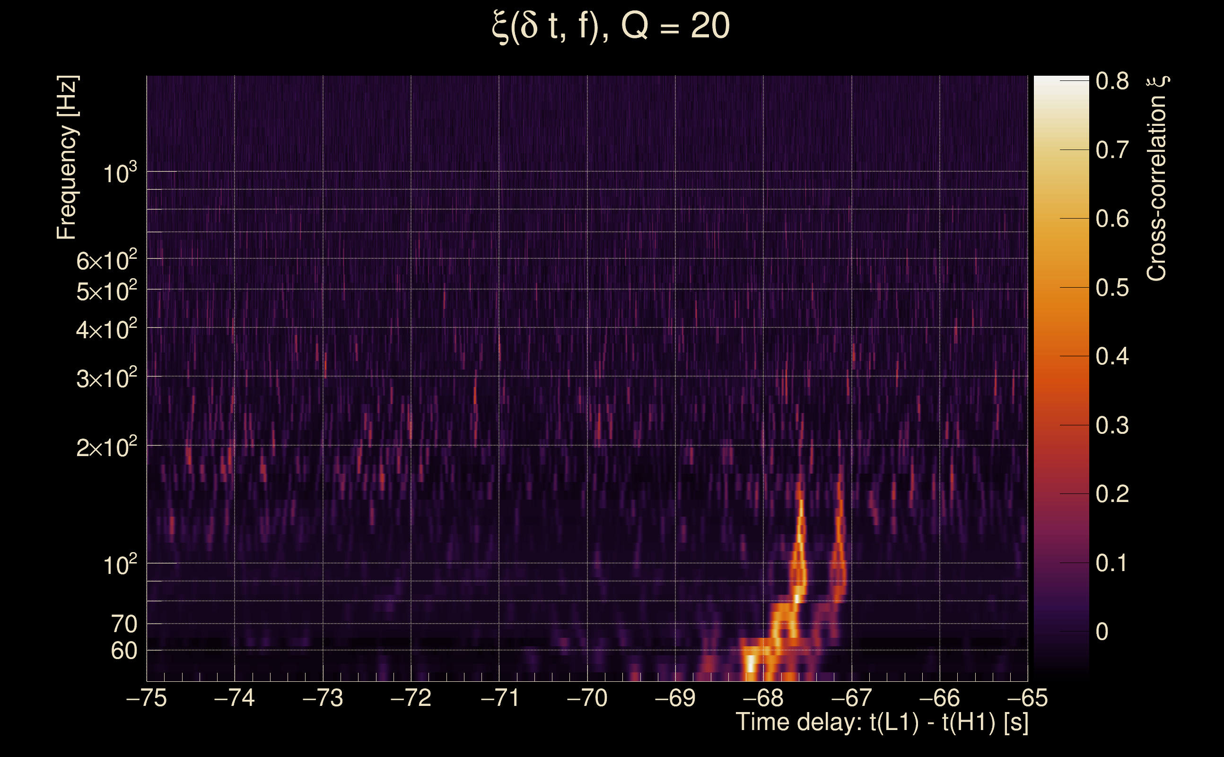Click the Cross-correlation ξ colorbar label
The image size is (1224, 757).
coord(1156,178)
